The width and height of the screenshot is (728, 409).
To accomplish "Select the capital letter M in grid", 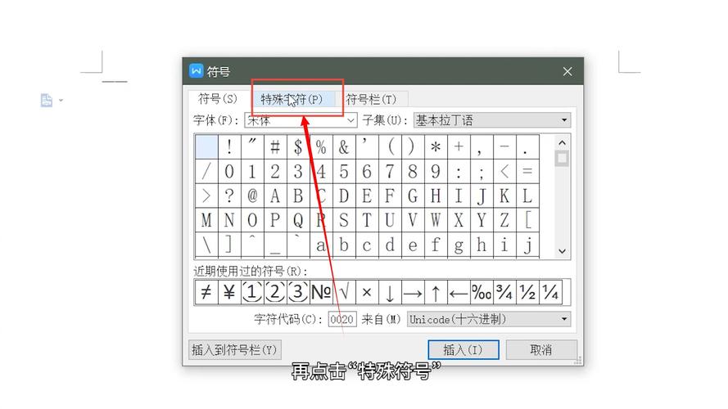I will coord(206,220).
